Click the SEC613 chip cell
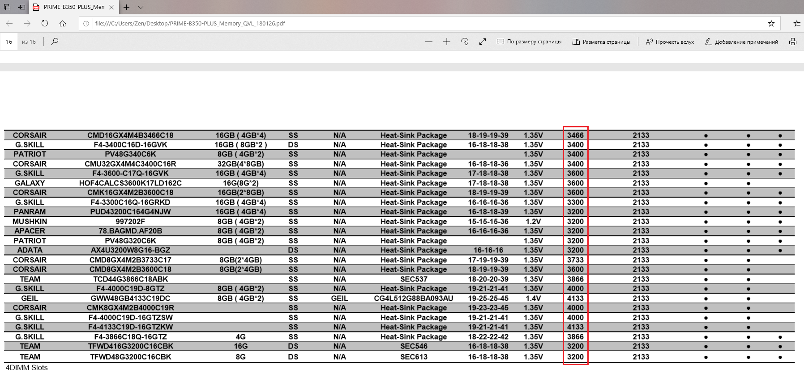 tap(414, 357)
